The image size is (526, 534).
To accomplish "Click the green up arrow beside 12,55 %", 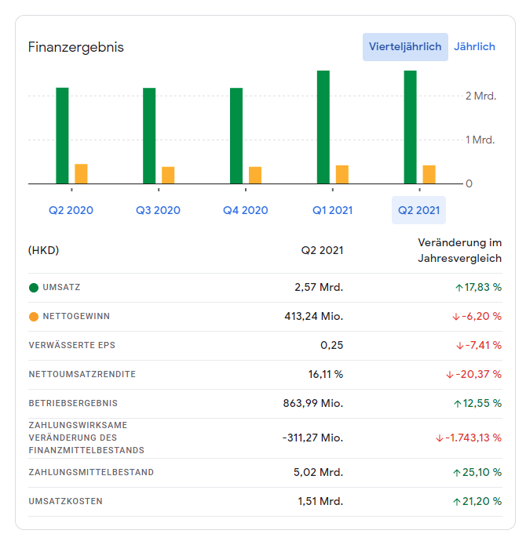I will 458,404.
